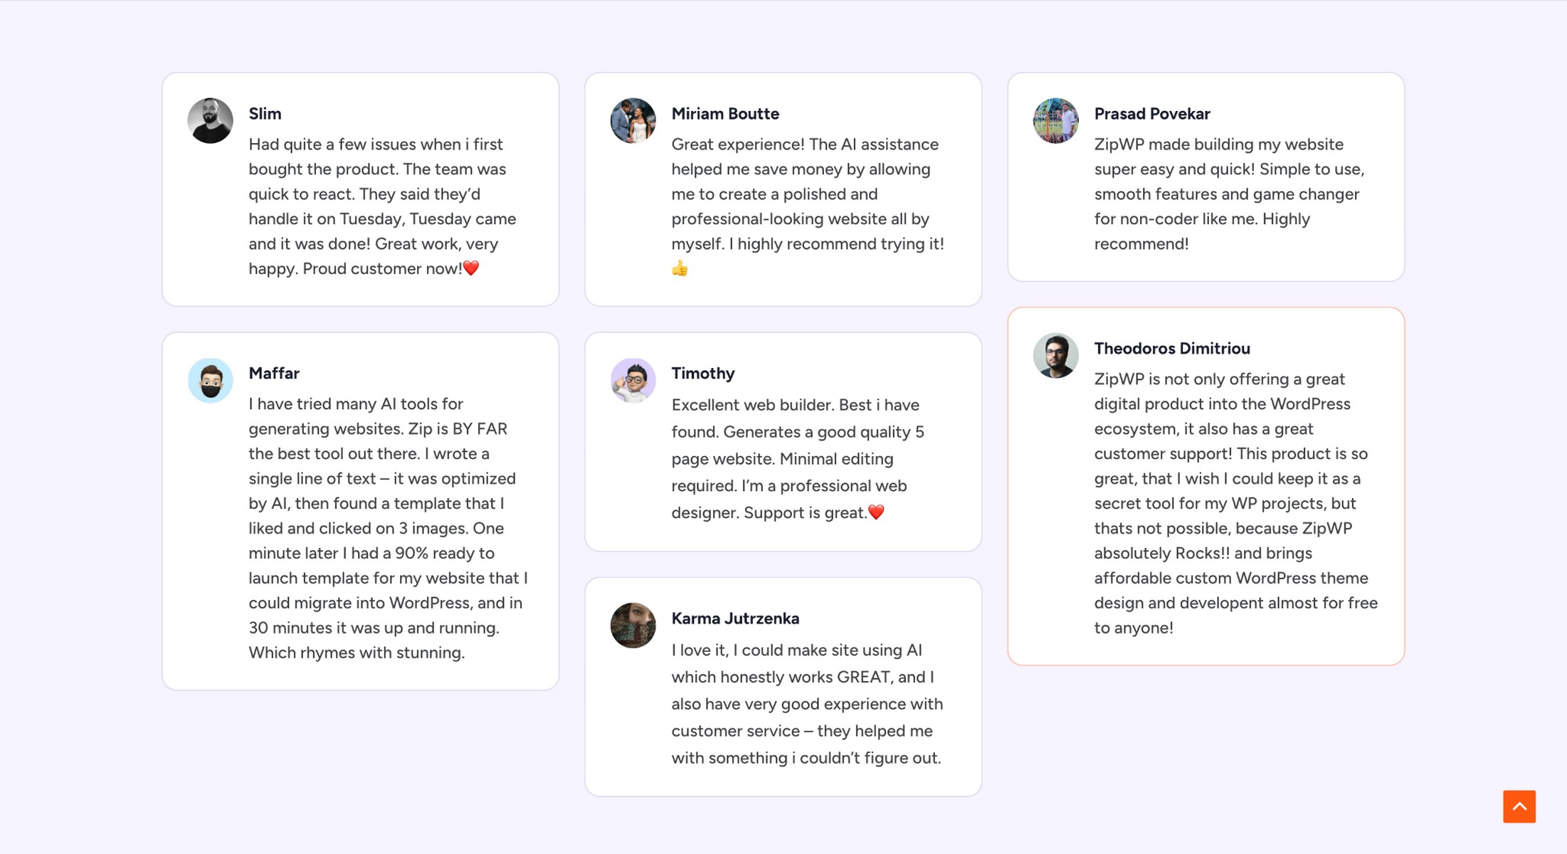Click Maffar's masked memoji avatar
1567x854 pixels.
click(210, 381)
